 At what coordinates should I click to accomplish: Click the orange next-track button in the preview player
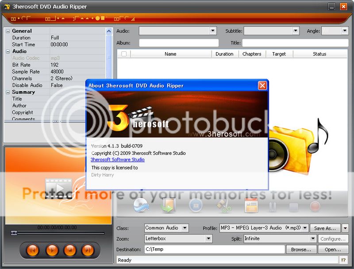coord(88,250)
